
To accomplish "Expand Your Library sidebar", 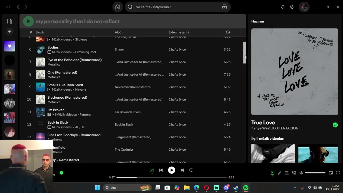I will 10,21.
